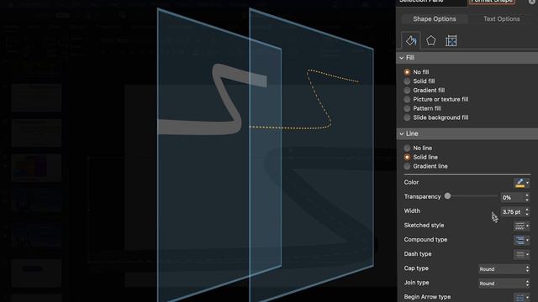Select the No line option

(407, 148)
